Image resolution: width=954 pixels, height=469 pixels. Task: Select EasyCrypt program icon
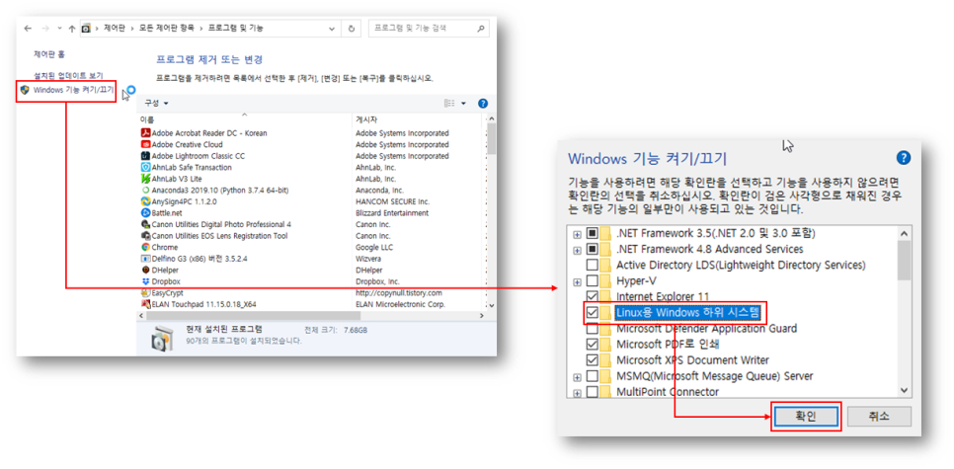(x=145, y=292)
